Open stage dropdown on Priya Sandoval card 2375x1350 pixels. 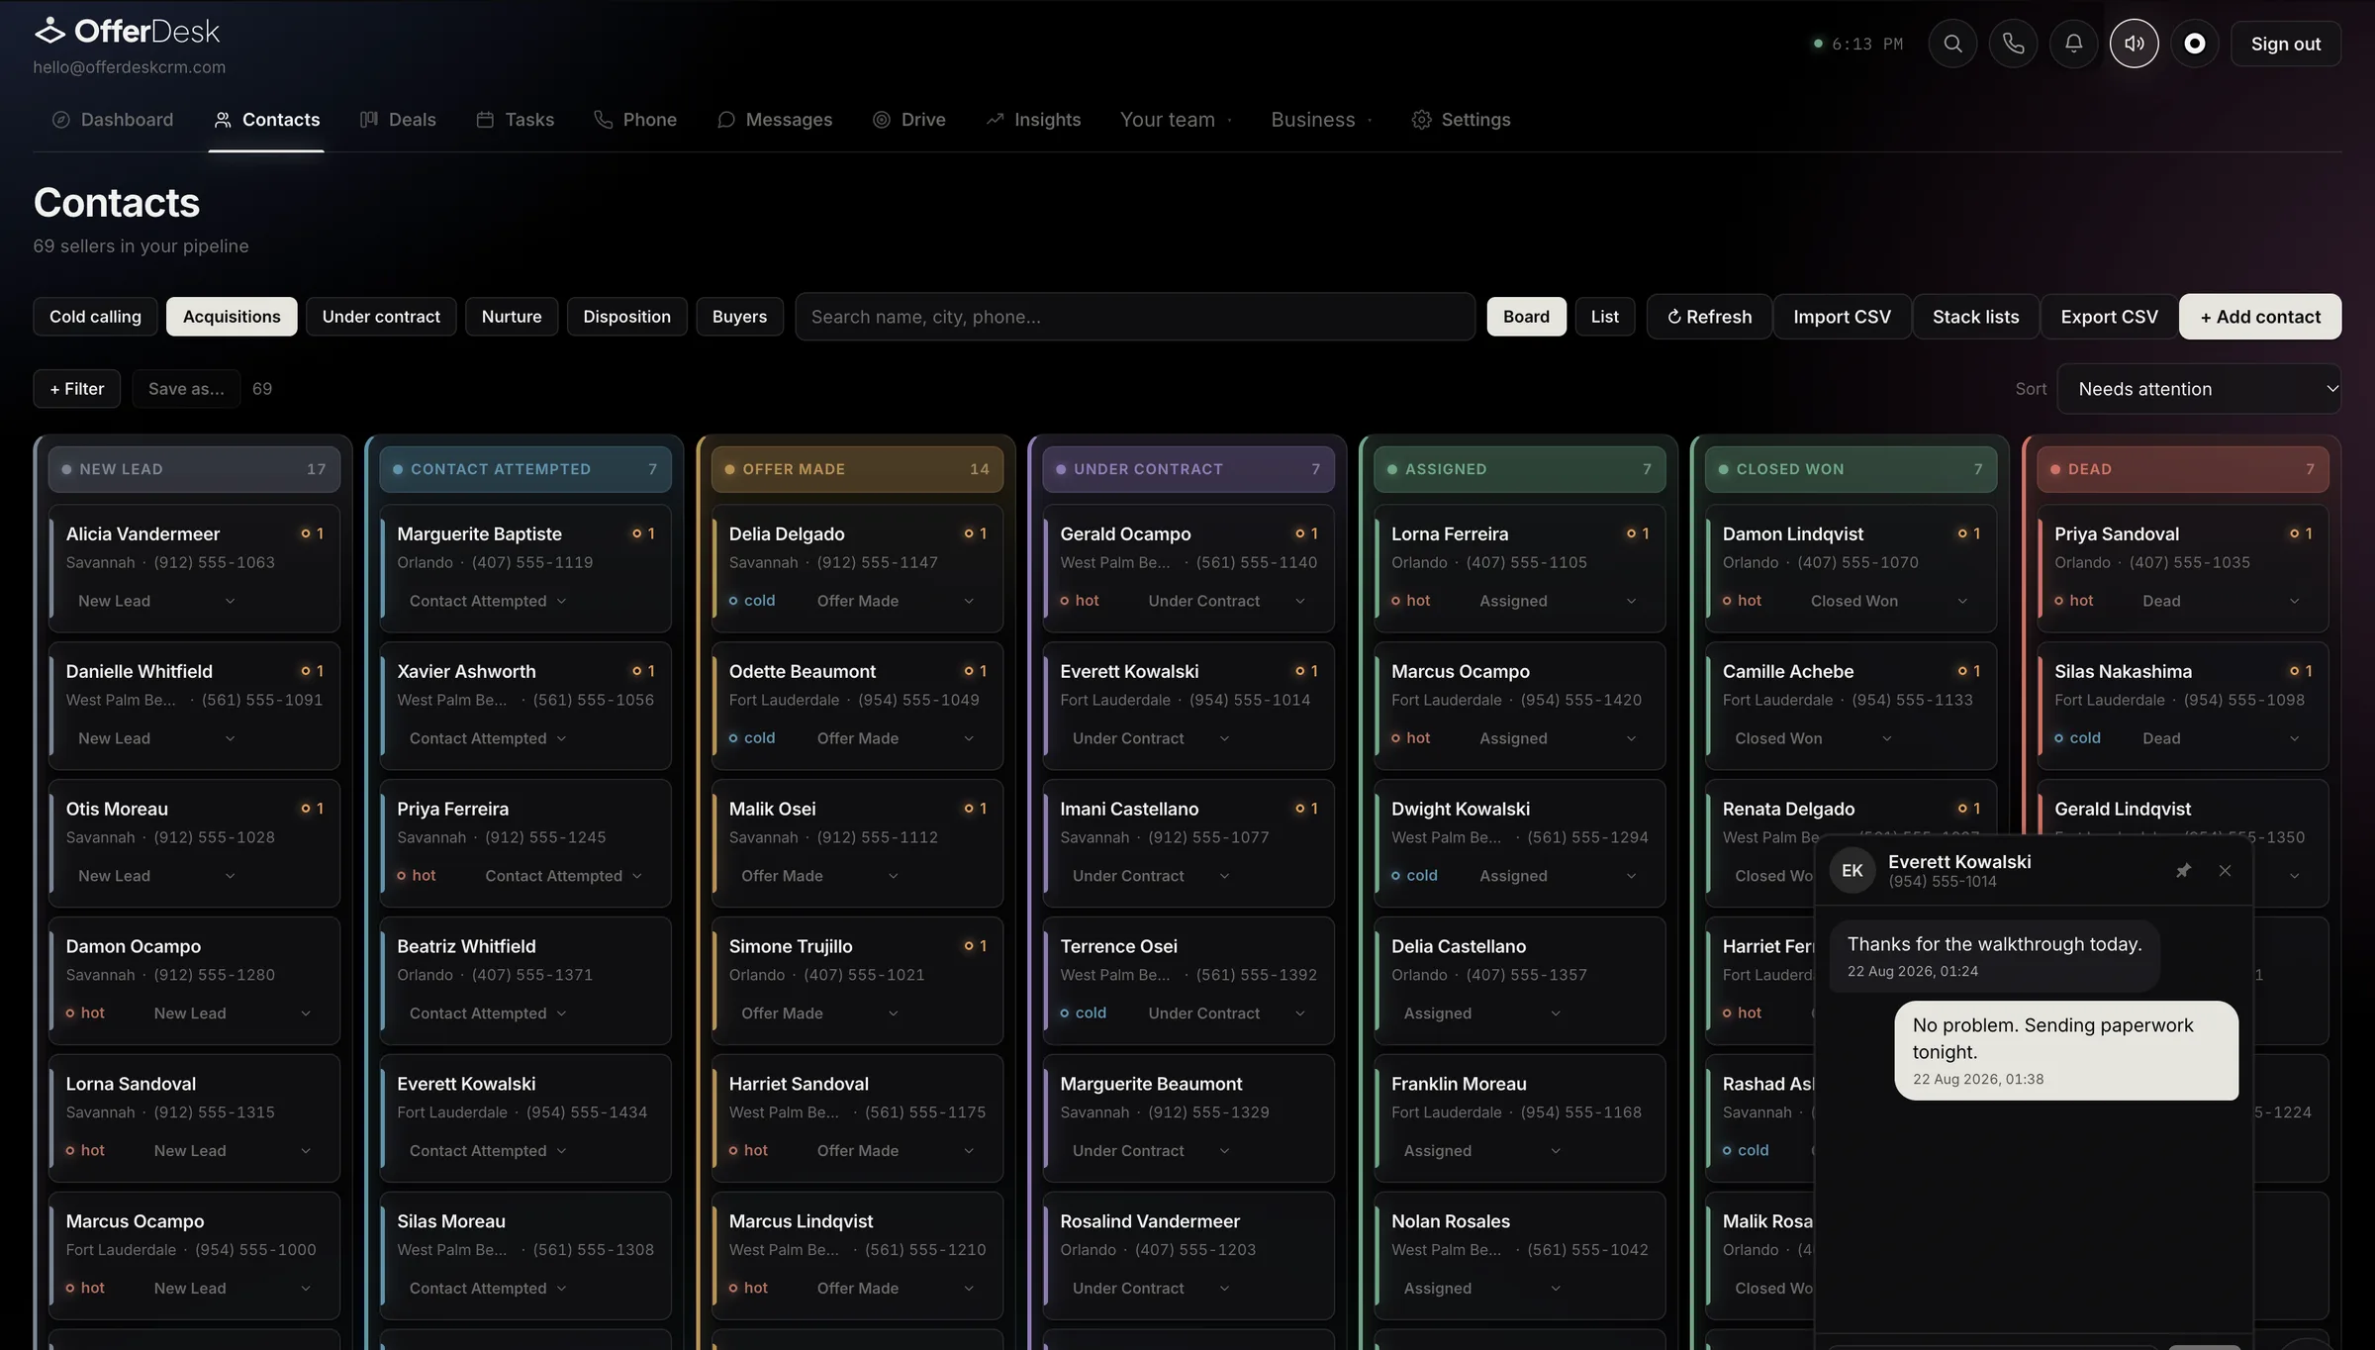point(2222,601)
